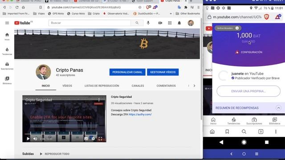Screen dimensions: 285x160
Task: Tap Android recent apps square button
Action: (267, 142)
